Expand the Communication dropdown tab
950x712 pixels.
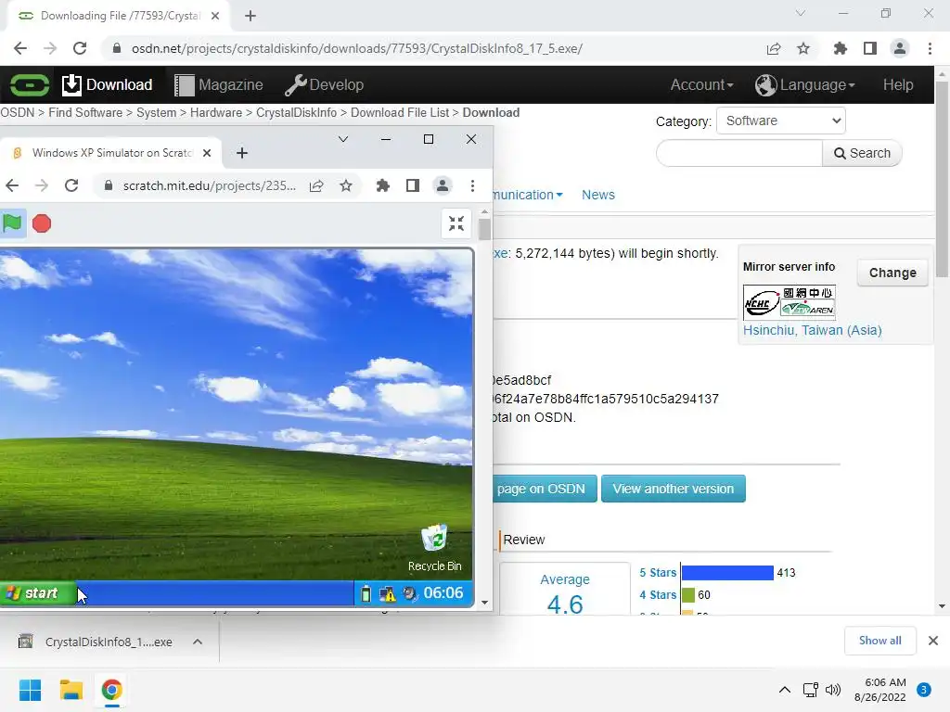[x=527, y=195]
